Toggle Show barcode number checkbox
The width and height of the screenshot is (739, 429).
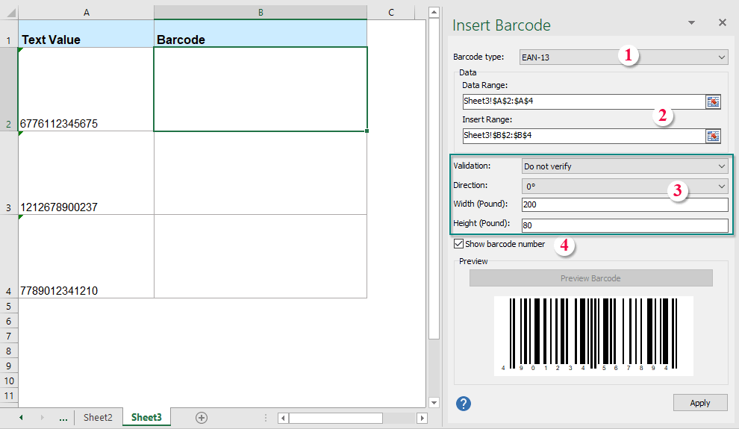pyautogui.click(x=458, y=244)
